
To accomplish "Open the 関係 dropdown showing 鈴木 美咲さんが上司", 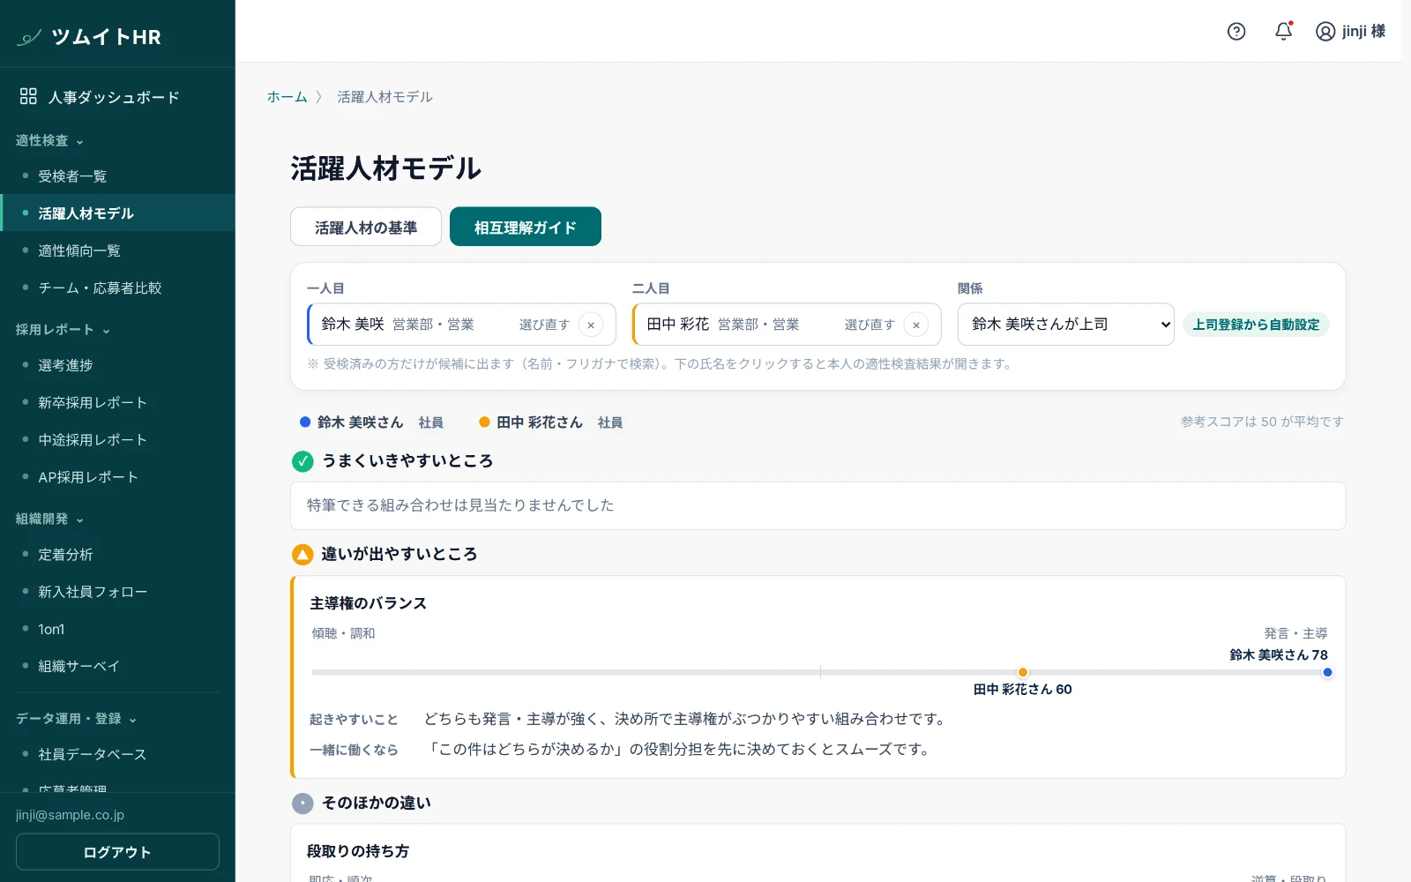I will 1065,325.
